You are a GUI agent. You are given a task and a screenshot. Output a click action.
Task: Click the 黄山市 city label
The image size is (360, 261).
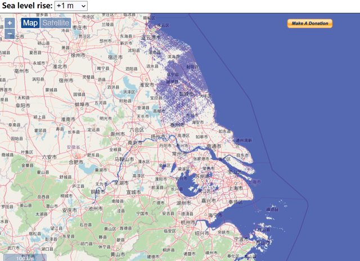(x=118, y=254)
